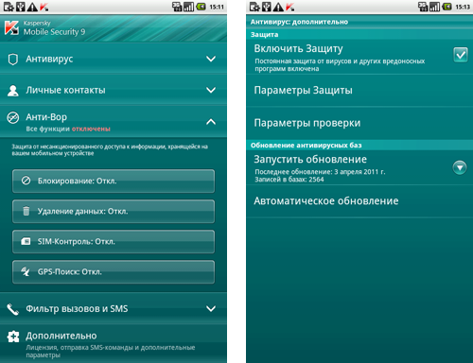Tap the battery icon in the left status bar

(x=201, y=7)
